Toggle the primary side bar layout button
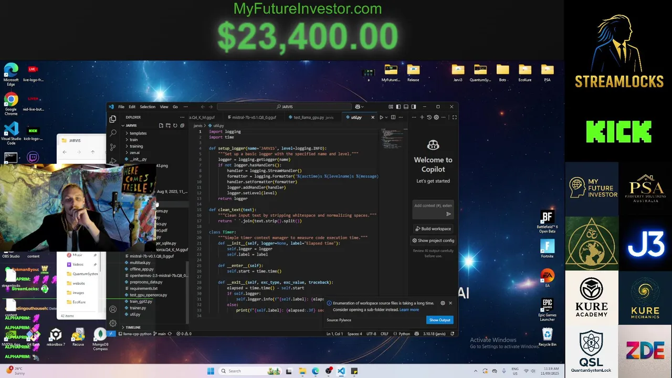The width and height of the screenshot is (672, 378). tap(398, 107)
